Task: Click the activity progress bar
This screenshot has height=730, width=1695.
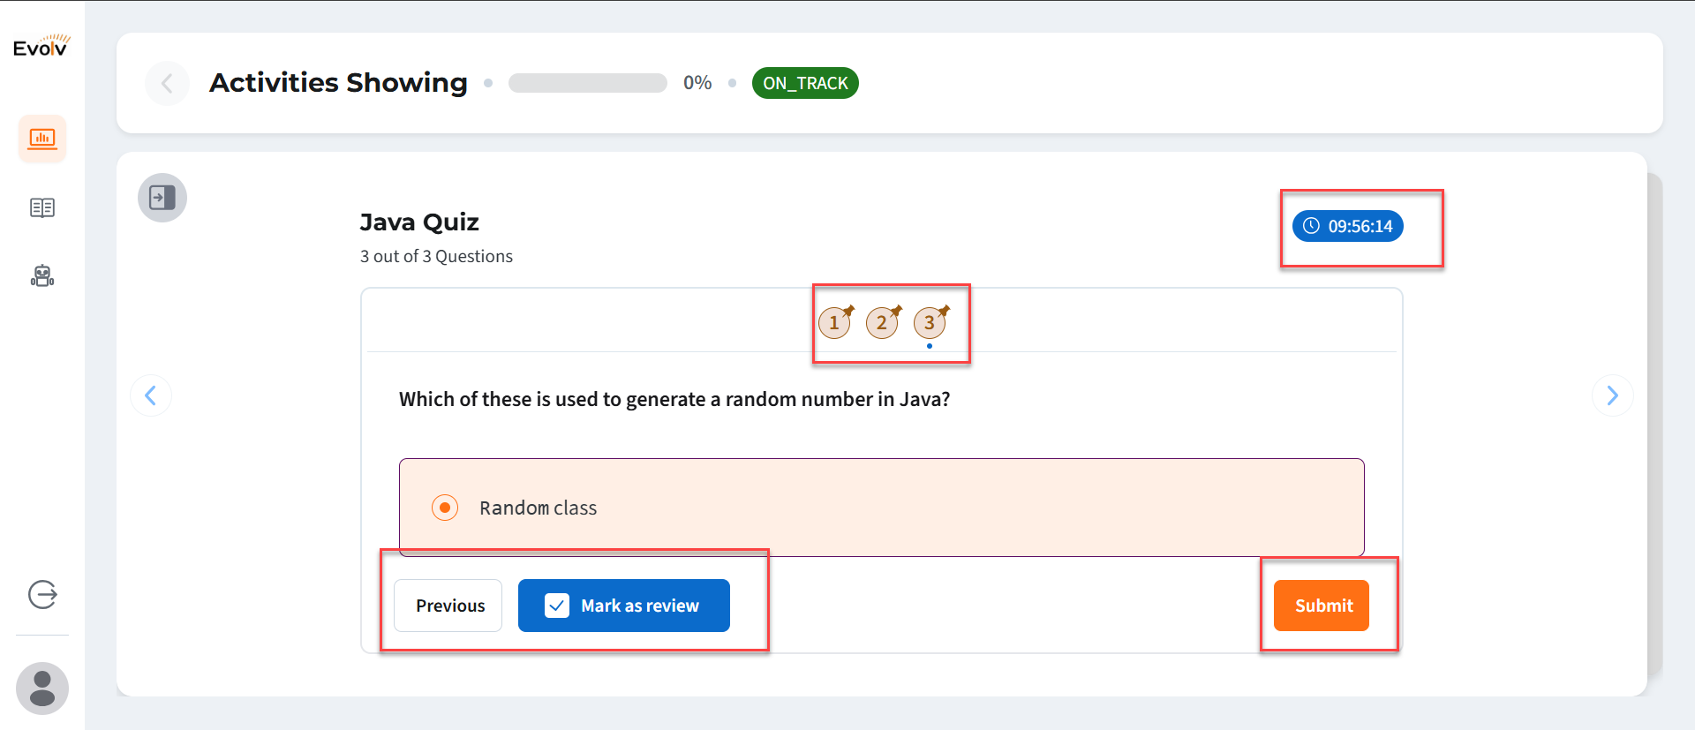Action: pyautogui.click(x=588, y=83)
